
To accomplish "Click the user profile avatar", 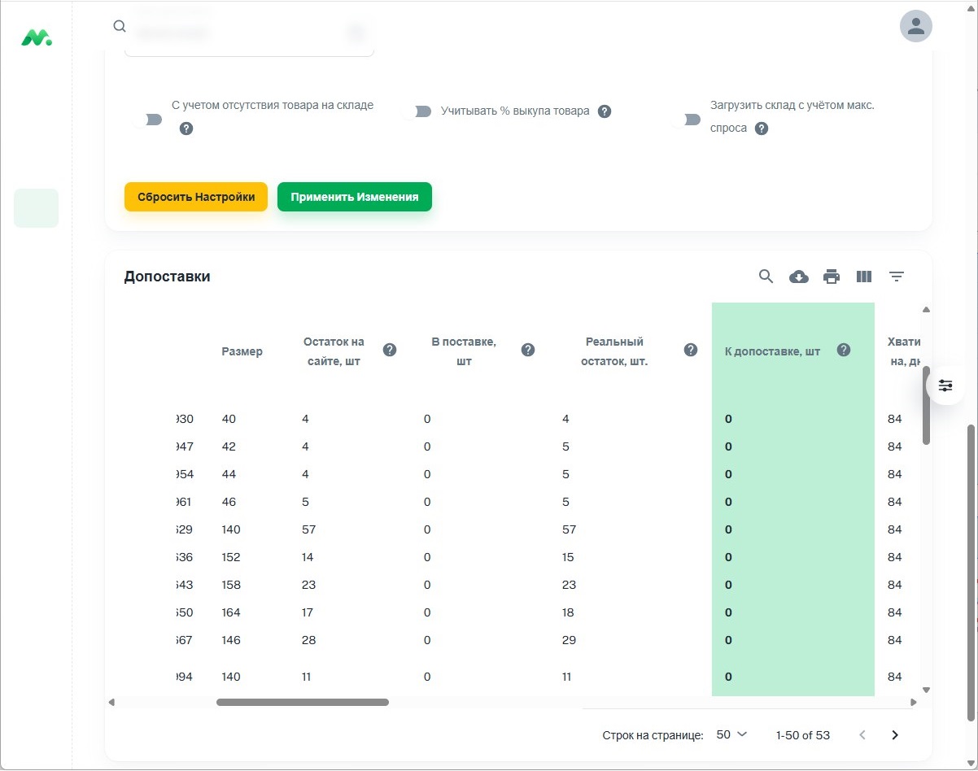I will [915, 26].
